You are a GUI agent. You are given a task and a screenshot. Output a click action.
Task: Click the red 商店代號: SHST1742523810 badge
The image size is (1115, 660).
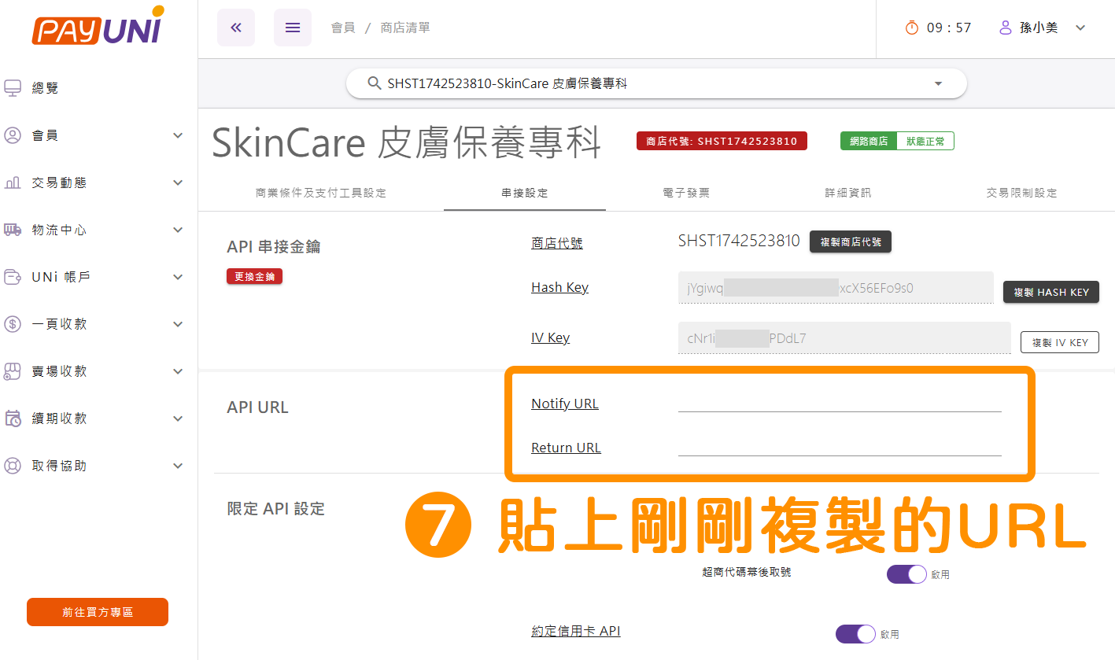pos(722,142)
